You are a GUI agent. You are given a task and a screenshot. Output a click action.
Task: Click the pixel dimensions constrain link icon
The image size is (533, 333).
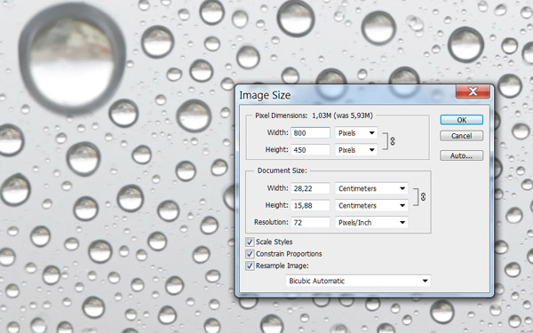pos(393,141)
